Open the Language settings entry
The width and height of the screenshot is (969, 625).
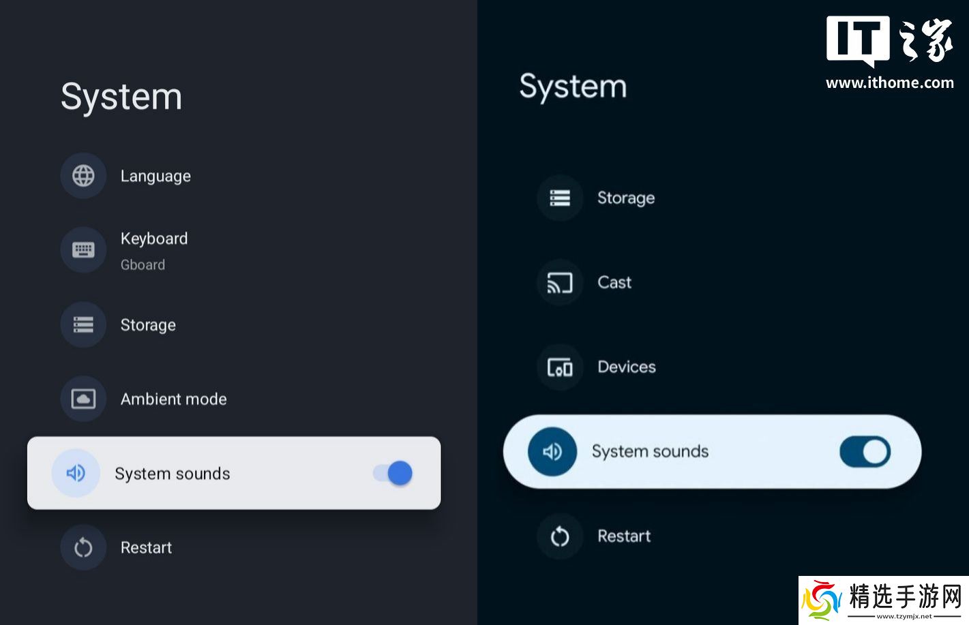[x=155, y=176]
